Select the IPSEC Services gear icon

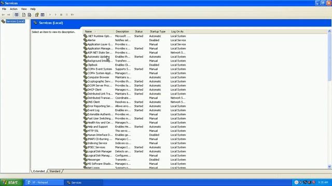85,147
